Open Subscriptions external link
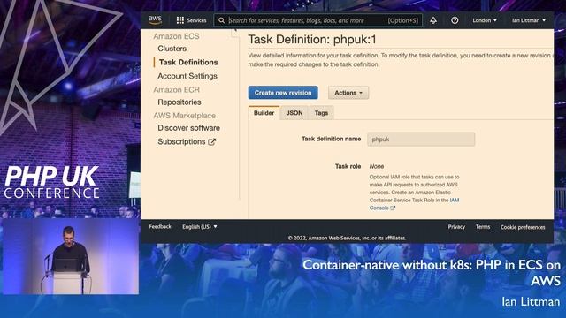Image resolution: width=566 pixels, height=318 pixels. click(187, 141)
